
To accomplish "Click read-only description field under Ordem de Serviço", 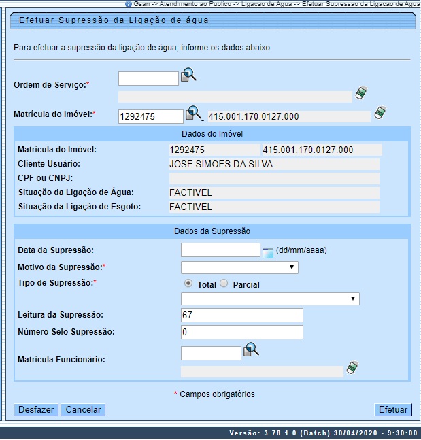I will [x=235, y=97].
